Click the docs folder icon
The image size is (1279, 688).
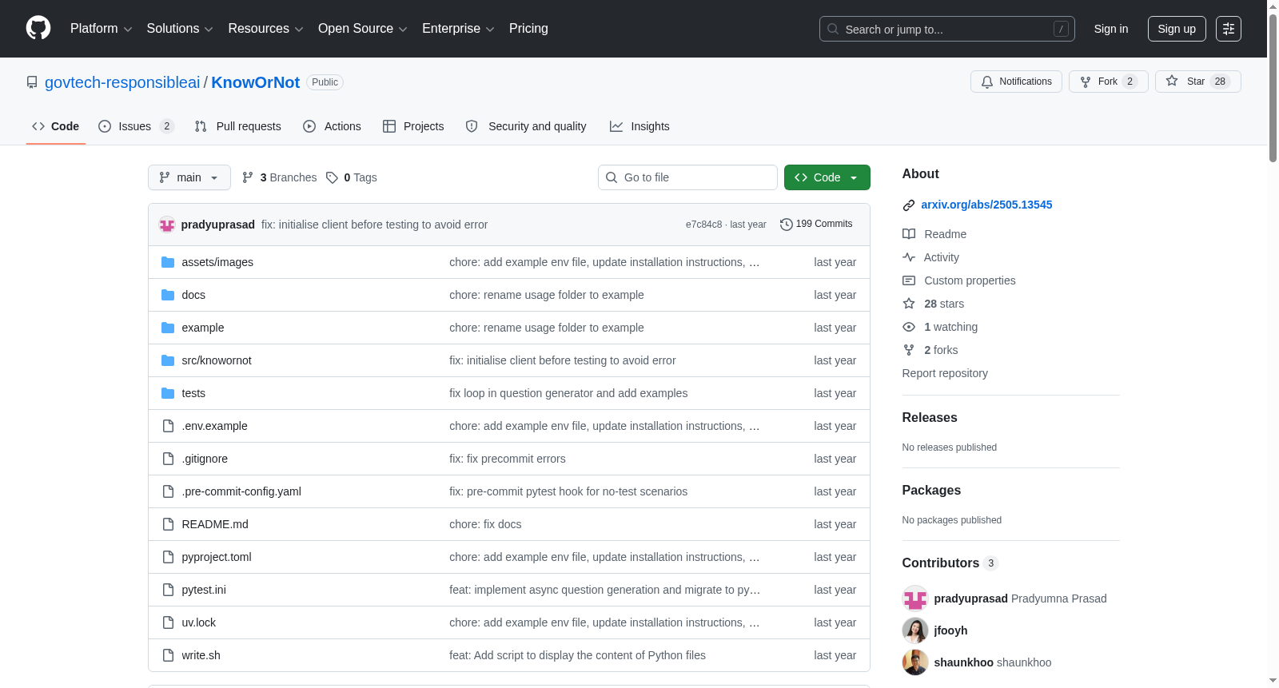coord(168,295)
